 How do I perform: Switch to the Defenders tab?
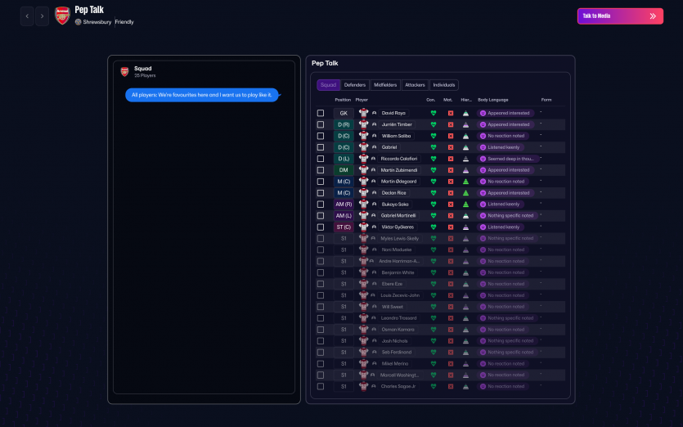[355, 85]
